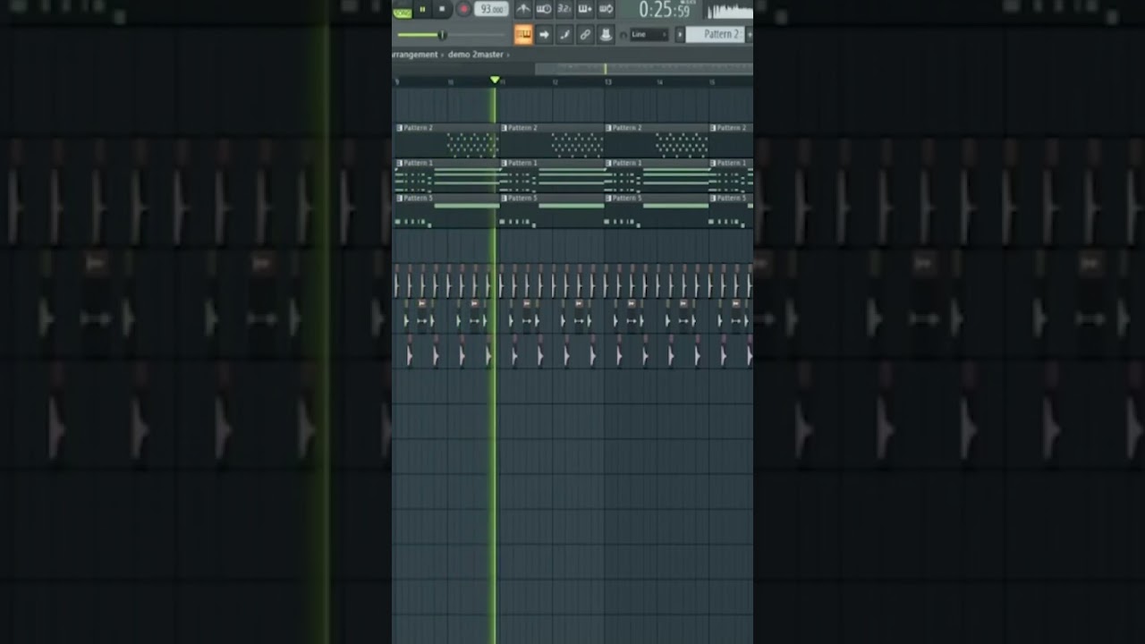The image size is (1145, 644).
Task: Select the Pattern 5 clip starting at bar 11
Action: pyautogui.click(x=552, y=210)
